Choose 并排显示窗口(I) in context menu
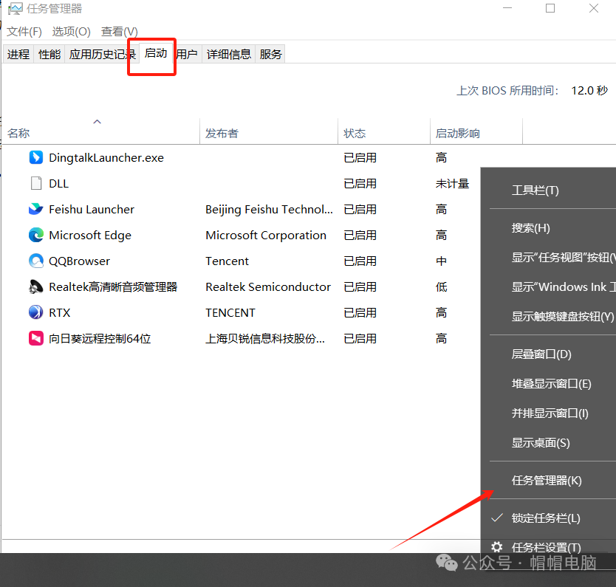The image size is (616, 587). [550, 413]
